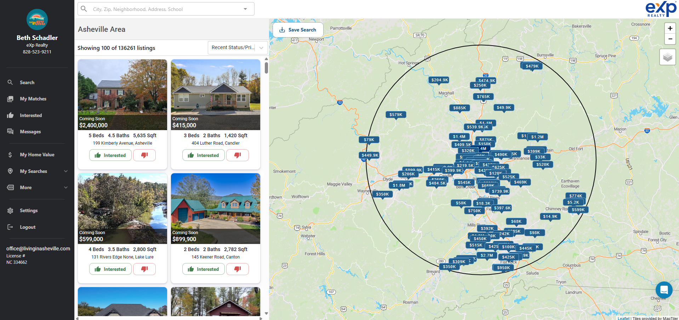Image resolution: width=679 pixels, height=320 pixels.
Task: Click the My Searches location pin icon
Action: 10,171
